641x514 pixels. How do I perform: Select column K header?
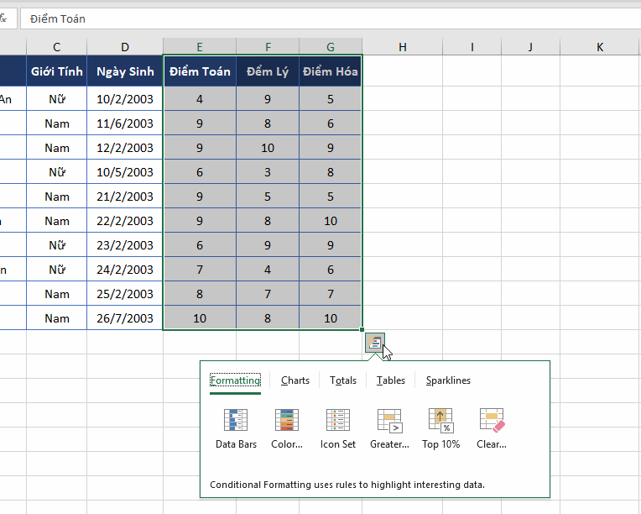coord(600,47)
